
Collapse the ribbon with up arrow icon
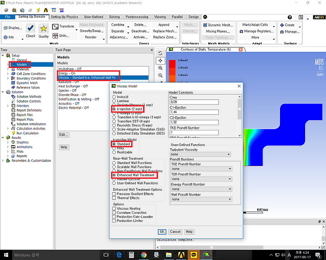click(205, 17)
